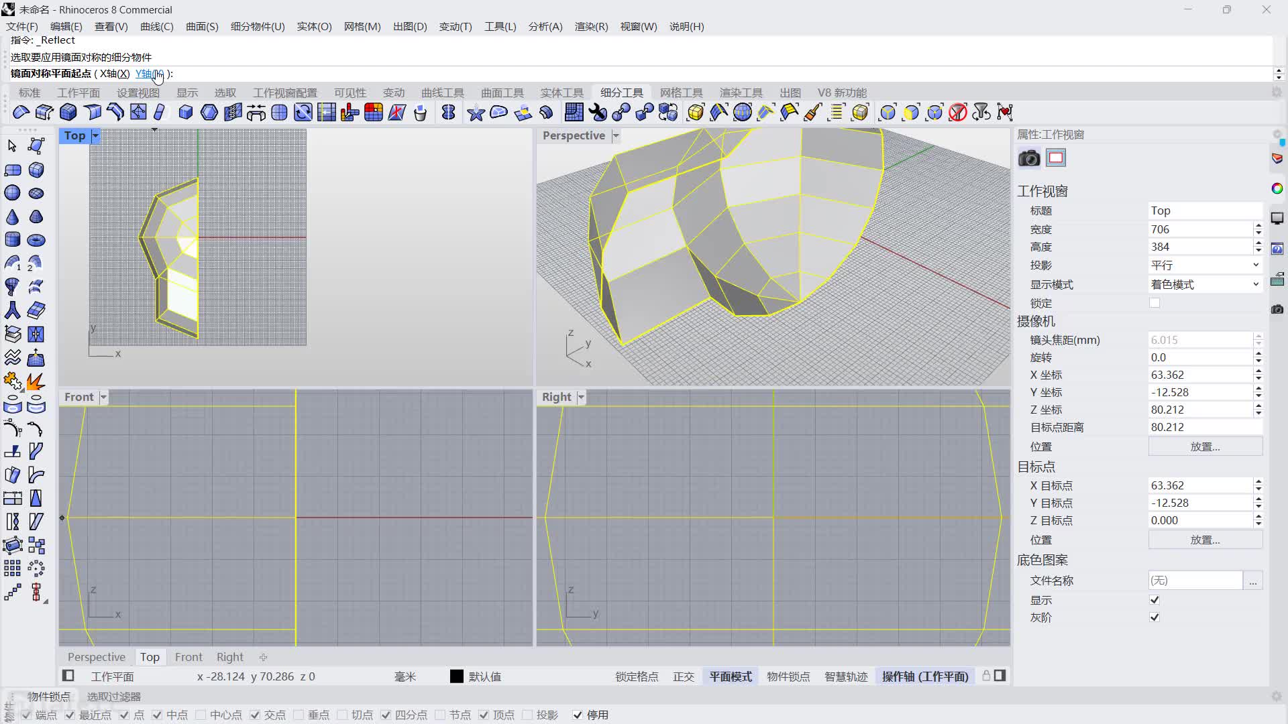The width and height of the screenshot is (1288, 724).
Task: Click the rectangular array grid icon
Action: tap(13, 568)
